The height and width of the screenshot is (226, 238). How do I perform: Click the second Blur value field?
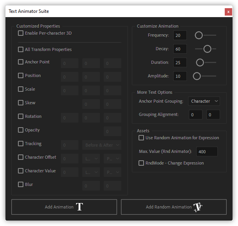click(x=112, y=186)
